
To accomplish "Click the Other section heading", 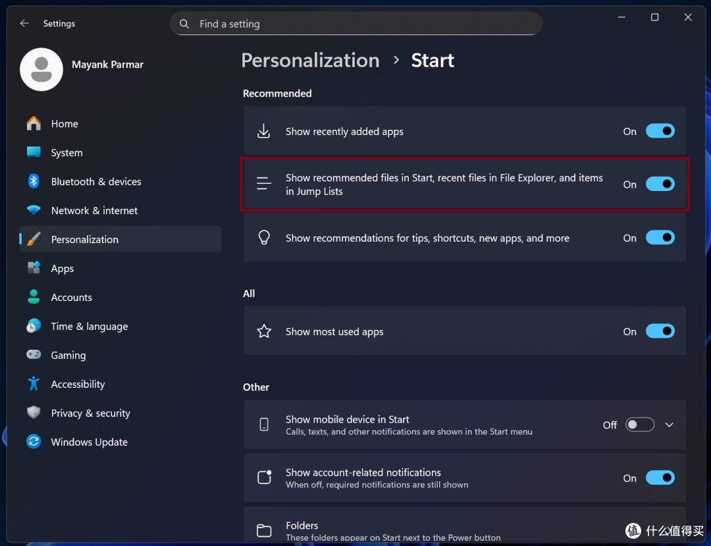I will (255, 387).
